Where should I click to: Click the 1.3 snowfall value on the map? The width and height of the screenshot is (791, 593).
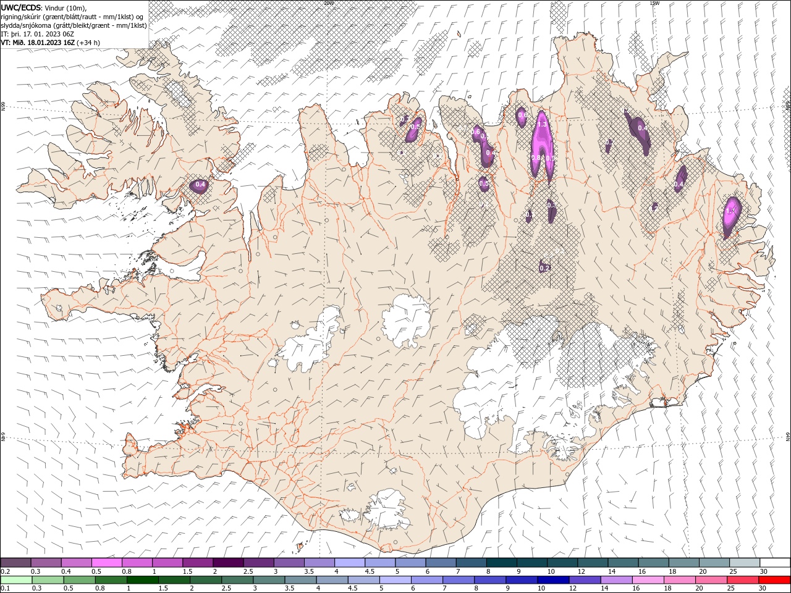(x=543, y=124)
